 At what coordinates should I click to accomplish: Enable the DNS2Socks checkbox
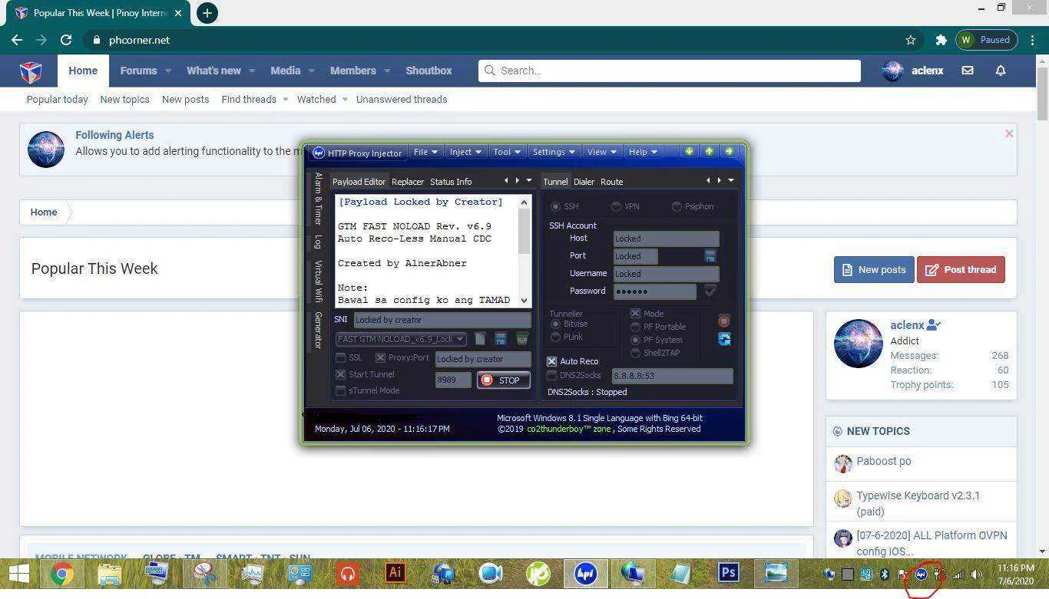pyautogui.click(x=551, y=375)
